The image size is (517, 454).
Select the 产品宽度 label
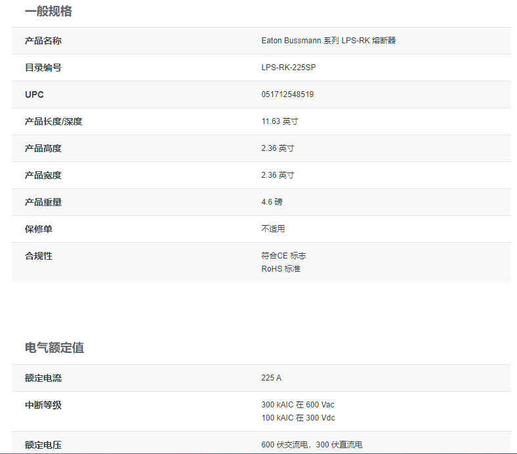coord(43,175)
